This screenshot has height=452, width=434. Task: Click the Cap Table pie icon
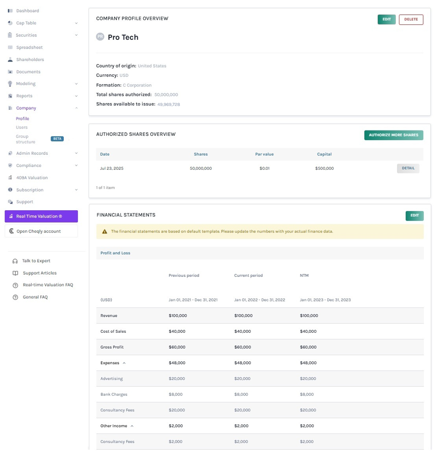click(x=10, y=23)
